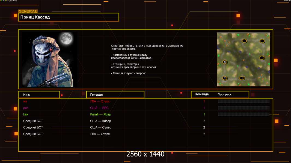Click team number 1 in vik's row

coord(204,101)
